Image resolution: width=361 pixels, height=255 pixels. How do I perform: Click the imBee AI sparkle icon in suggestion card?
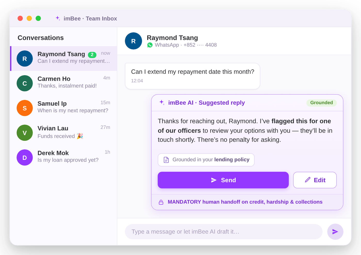click(162, 102)
